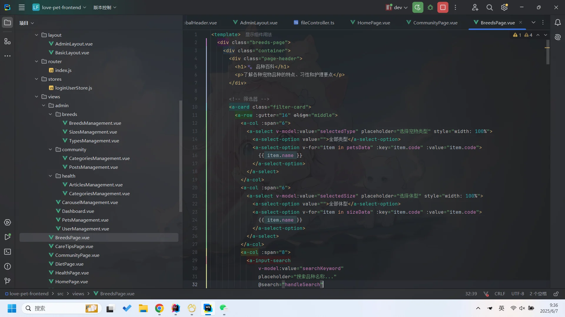
Task: Toggle read-only lock in status bar
Action: [x=556, y=294]
